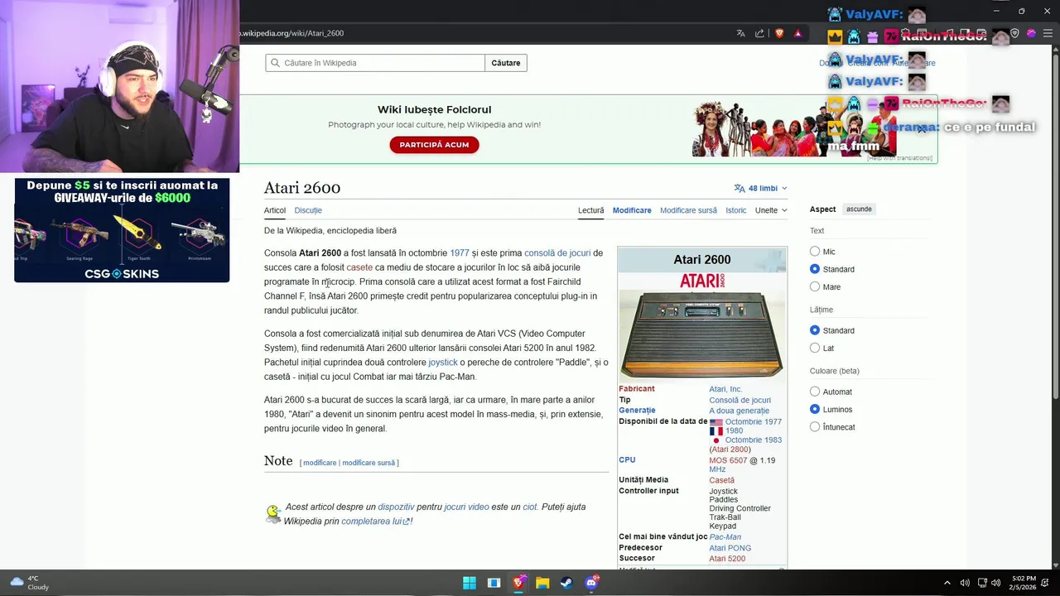Click the CSGO-SKINS giveaway ad
The height and width of the screenshot is (596, 1060).
click(122, 229)
